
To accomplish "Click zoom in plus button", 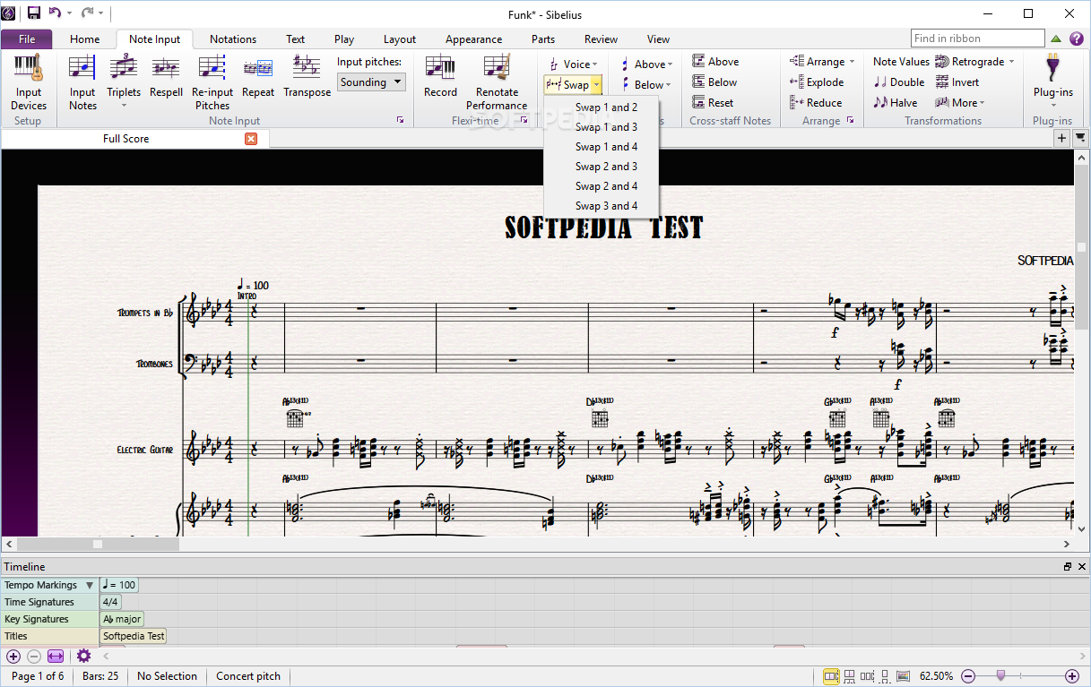I will click(x=1071, y=676).
